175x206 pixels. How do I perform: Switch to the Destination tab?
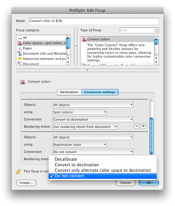pos(69,92)
